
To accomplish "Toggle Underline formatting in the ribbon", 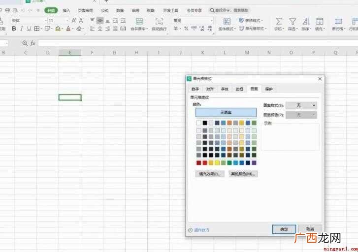I will pos(29,29).
